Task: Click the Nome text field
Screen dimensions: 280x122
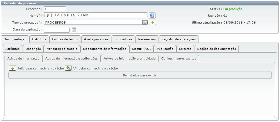Action: coord(95,15)
